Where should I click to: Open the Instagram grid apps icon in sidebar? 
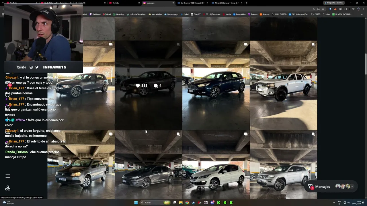(8, 188)
